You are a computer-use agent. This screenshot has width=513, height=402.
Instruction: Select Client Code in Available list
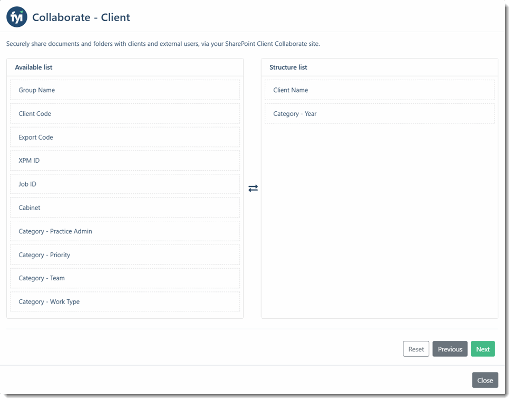(124, 114)
